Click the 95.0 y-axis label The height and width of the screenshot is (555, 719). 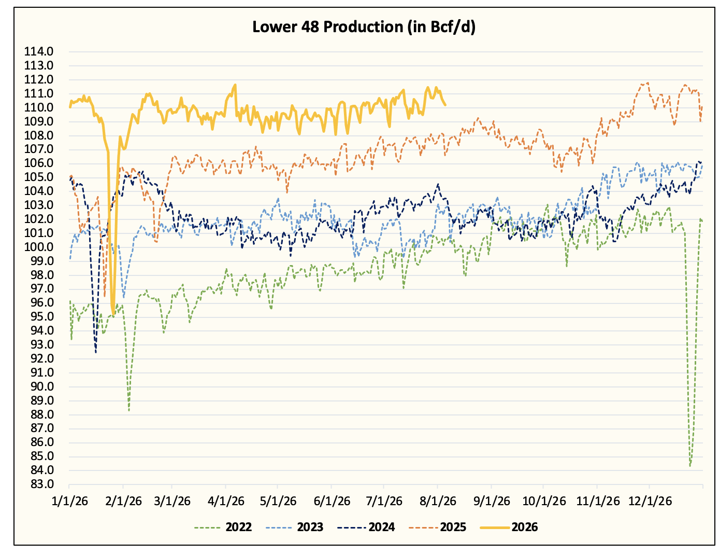pos(41,317)
